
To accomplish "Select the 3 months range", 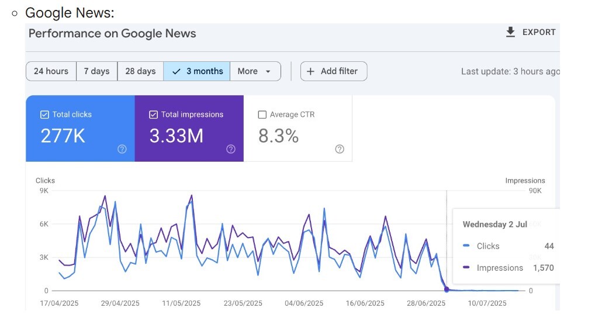I will pyautogui.click(x=196, y=71).
